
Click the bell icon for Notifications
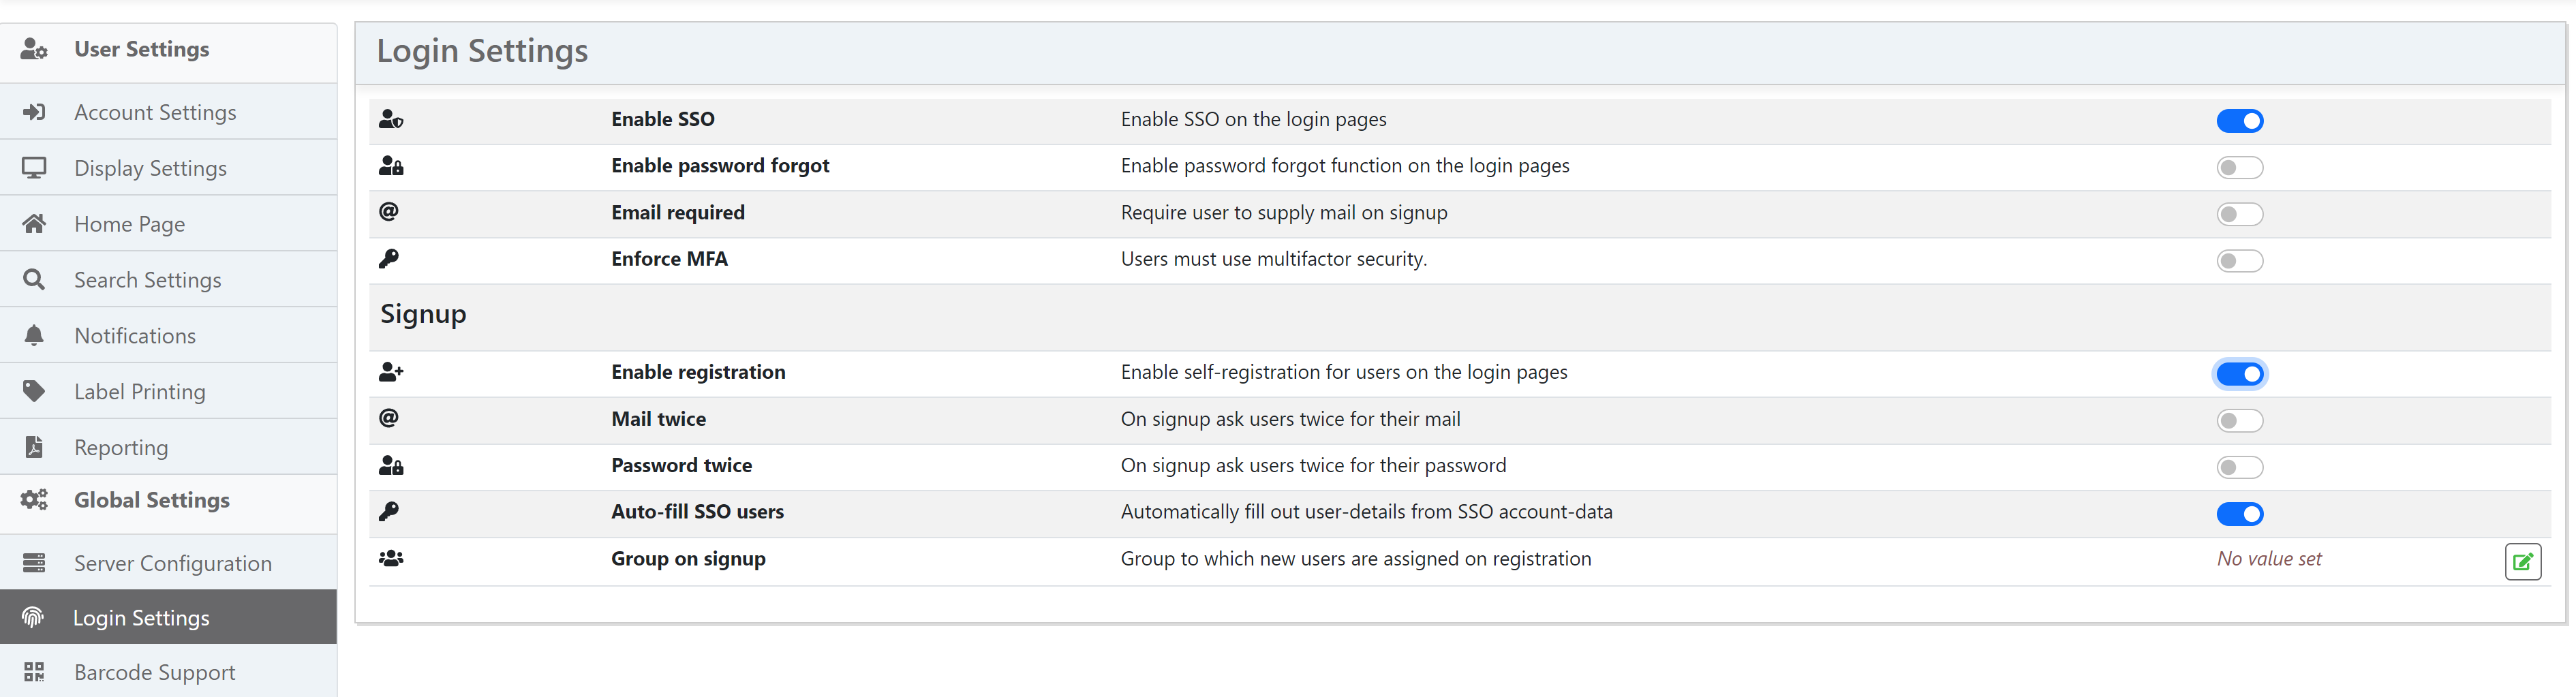tap(34, 336)
